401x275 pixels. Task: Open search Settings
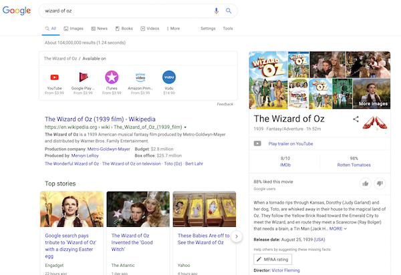208,28
